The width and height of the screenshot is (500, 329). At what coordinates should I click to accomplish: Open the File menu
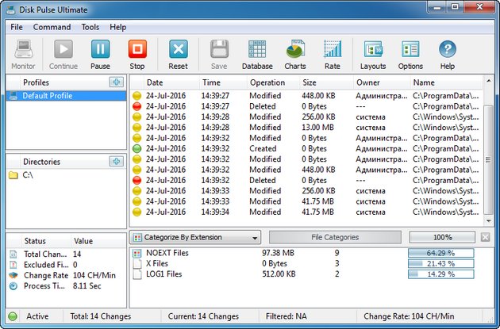point(17,27)
